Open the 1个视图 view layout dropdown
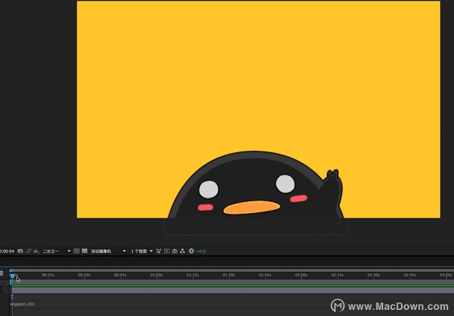The height and width of the screenshot is (316, 454). pyautogui.click(x=142, y=251)
